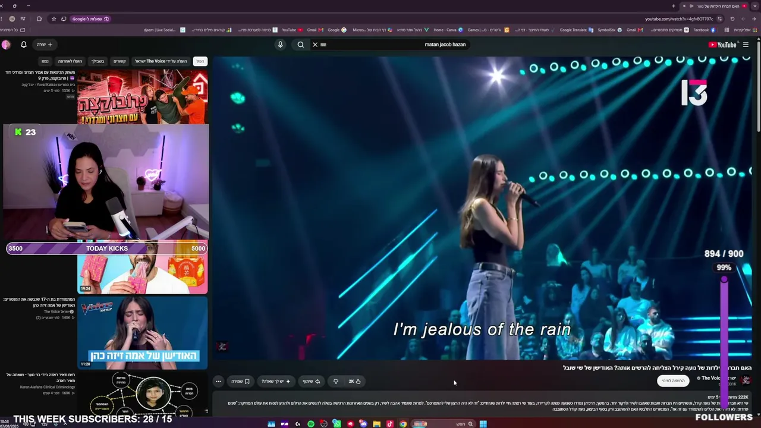Open a new browser tab with plus
Screen dimensions: 761x428
click(x=673, y=6)
